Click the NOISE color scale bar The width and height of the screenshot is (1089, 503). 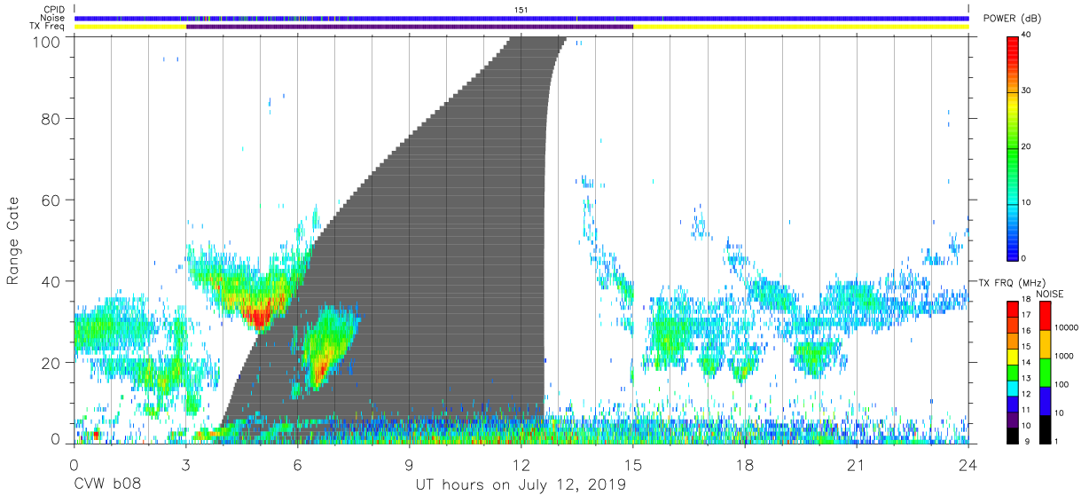tap(1044, 373)
